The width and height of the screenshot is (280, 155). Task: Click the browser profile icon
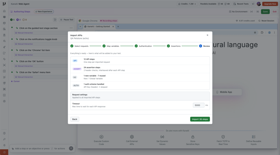pos(269,32)
